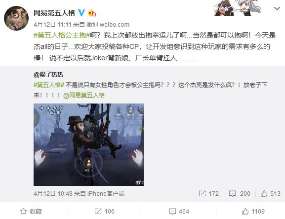
Task: Click the cartoon characters card decoration
Action: [238, 8]
